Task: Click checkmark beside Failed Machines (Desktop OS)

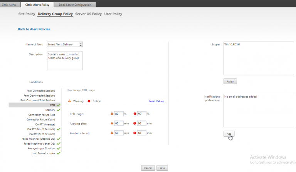Action: [x=58, y=139]
